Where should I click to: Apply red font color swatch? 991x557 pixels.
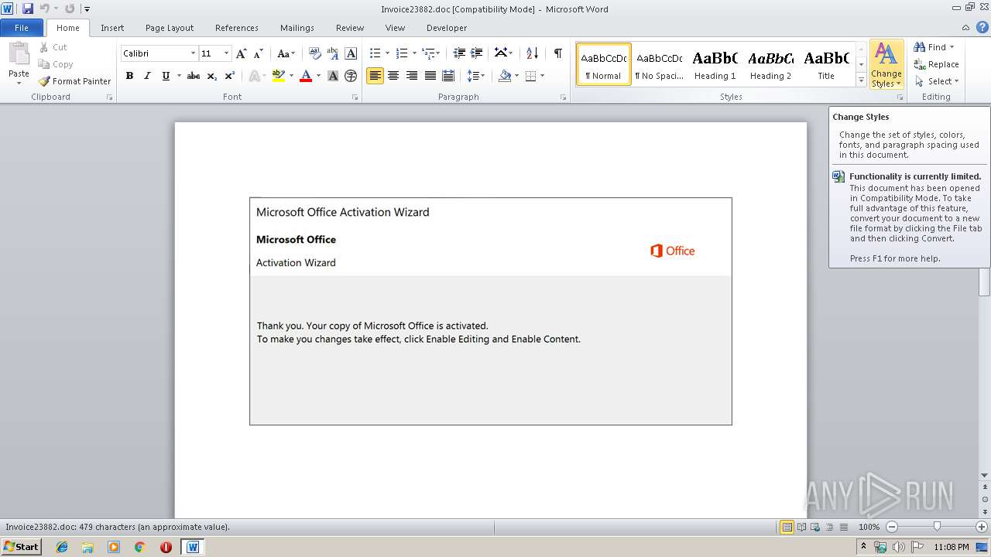(x=306, y=76)
